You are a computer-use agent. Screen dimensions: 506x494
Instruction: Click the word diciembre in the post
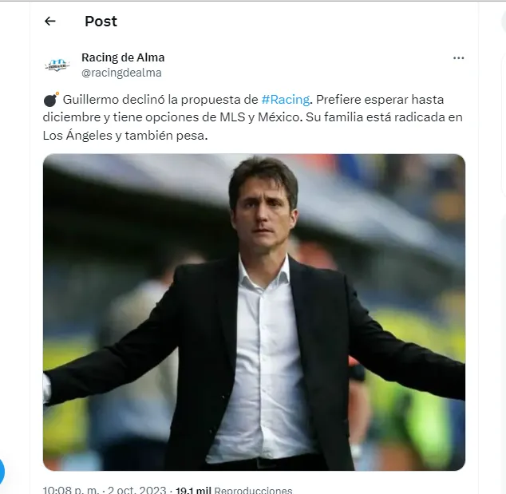coord(73,117)
